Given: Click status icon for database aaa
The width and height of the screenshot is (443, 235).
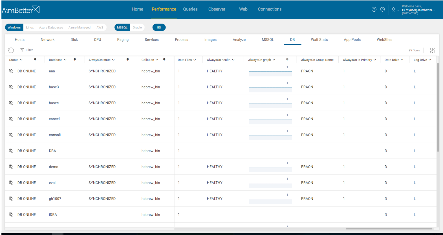Looking at the screenshot, I should coord(11,71).
